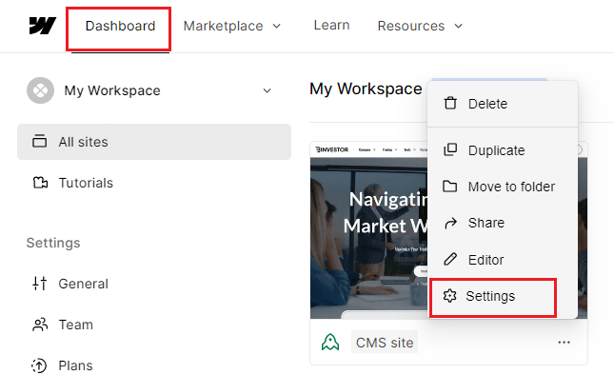Screen dimensions: 614x375
Task: Click the Team people icon
Action: (40, 325)
